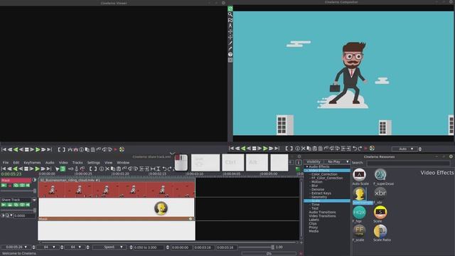Open the Tracks menu
Image resolution: width=455 pixels, height=256 pixels.
pyautogui.click(x=77, y=163)
